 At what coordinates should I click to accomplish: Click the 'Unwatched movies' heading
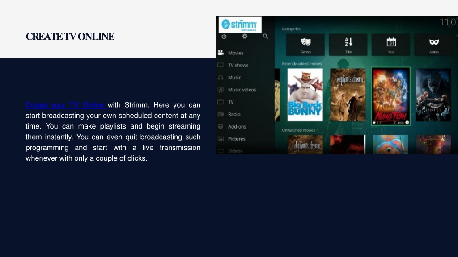[298, 130]
